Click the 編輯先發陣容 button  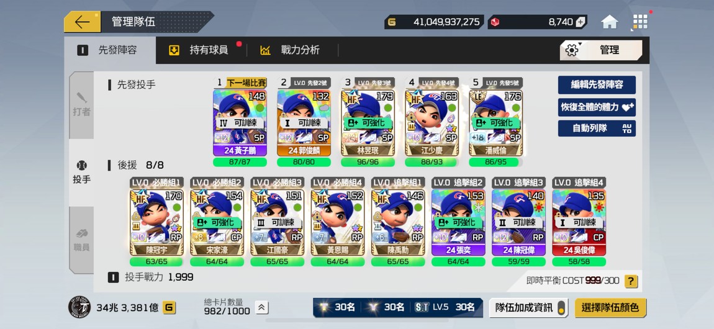tap(597, 84)
